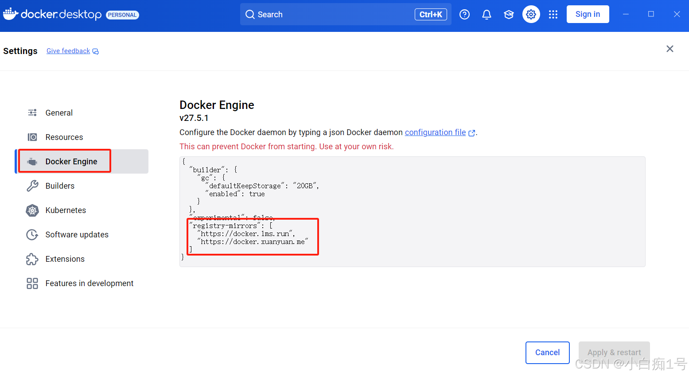Image resolution: width=689 pixels, height=376 pixels.
Task: Open the configuration file link
Action: click(435, 132)
